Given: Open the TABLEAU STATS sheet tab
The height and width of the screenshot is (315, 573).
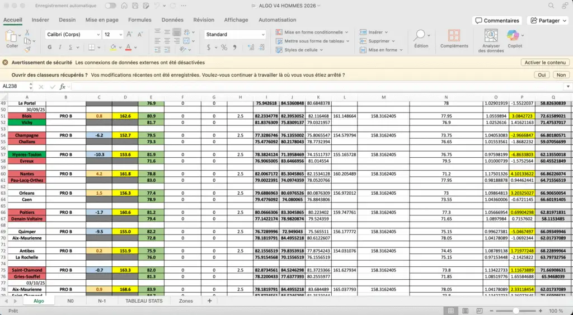Looking at the screenshot, I should point(144,301).
